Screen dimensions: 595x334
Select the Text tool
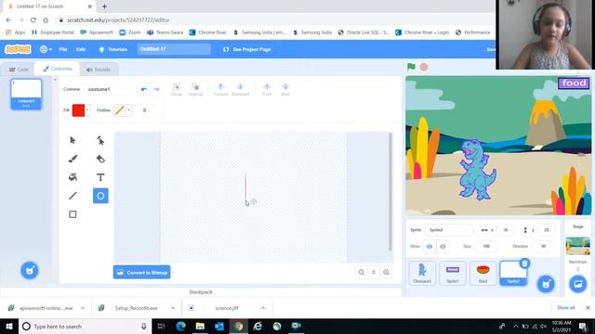pyautogui.click(x=100, y=177)
